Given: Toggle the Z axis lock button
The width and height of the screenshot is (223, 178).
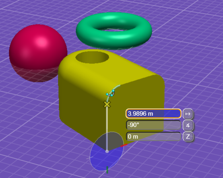Looking at the screenshot, I should pyautogui.click(x=188, y=137).
